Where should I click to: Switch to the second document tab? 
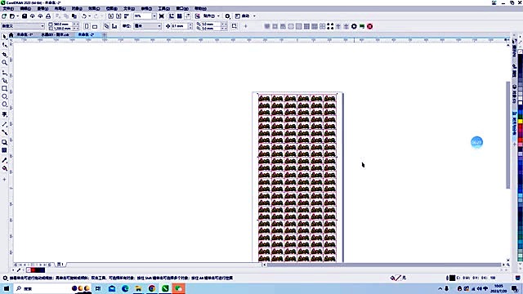pos(55,34)
